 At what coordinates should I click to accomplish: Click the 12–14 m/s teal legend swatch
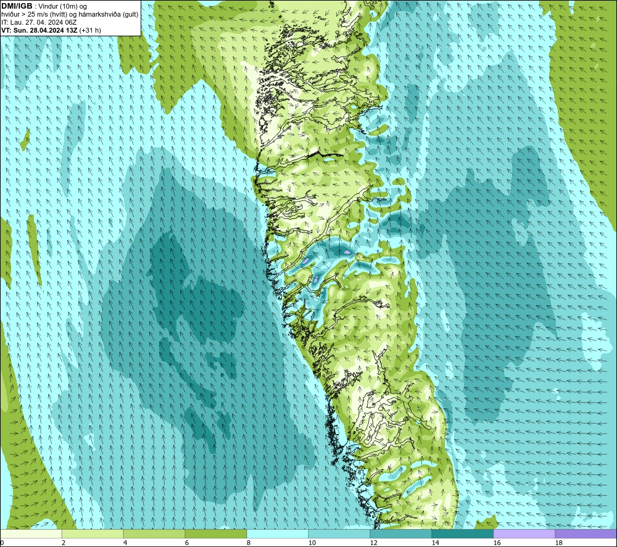[x=400, y=533]
